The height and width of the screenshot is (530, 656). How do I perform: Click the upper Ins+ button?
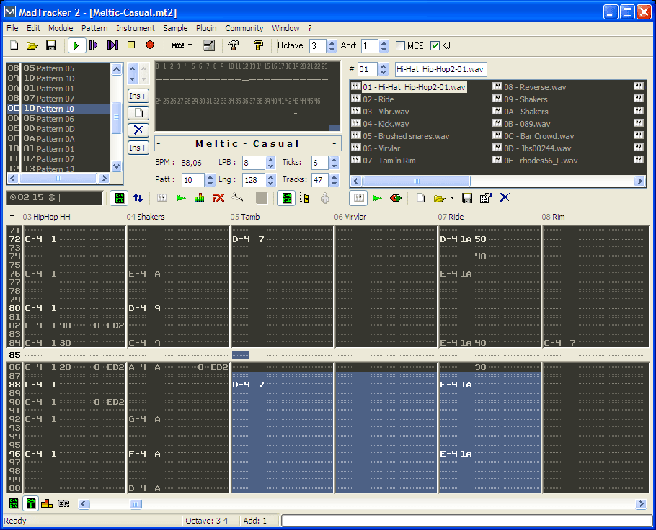[138, 96]
